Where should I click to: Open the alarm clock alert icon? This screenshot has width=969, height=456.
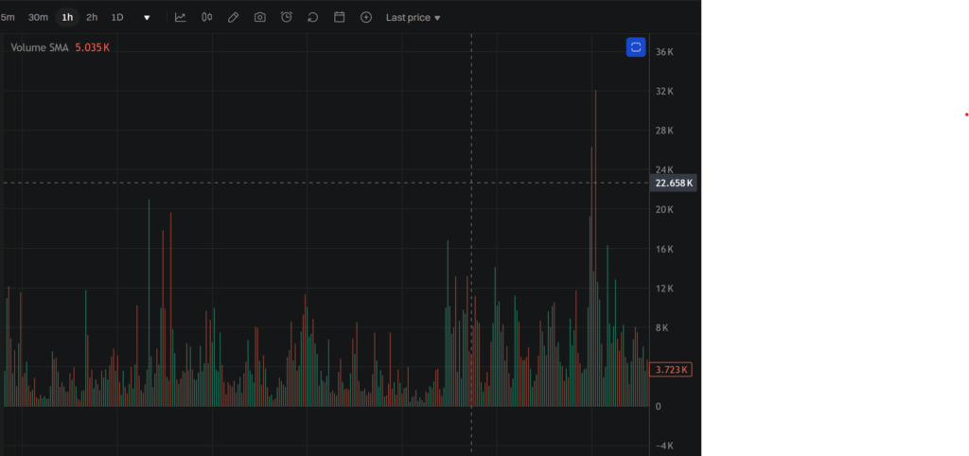pos(286,17)
